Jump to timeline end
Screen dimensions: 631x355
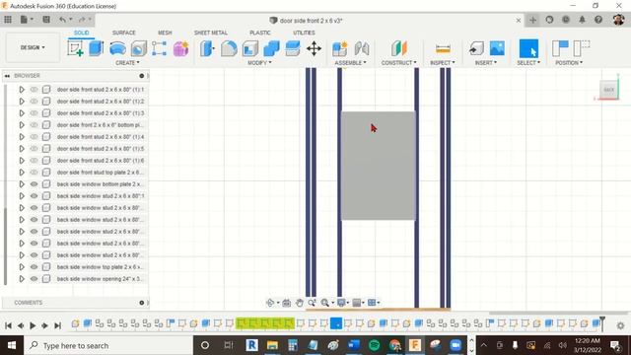(57, 325)
